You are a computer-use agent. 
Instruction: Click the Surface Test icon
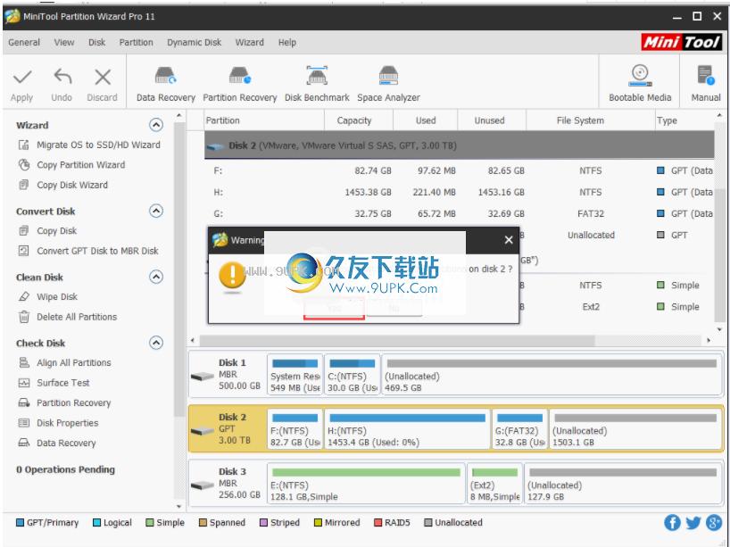coord(23,383)
